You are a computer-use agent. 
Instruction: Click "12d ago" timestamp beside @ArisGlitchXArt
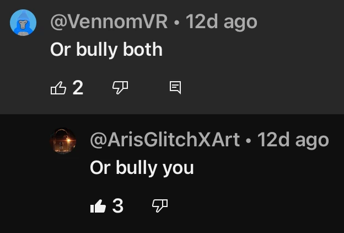293,140
